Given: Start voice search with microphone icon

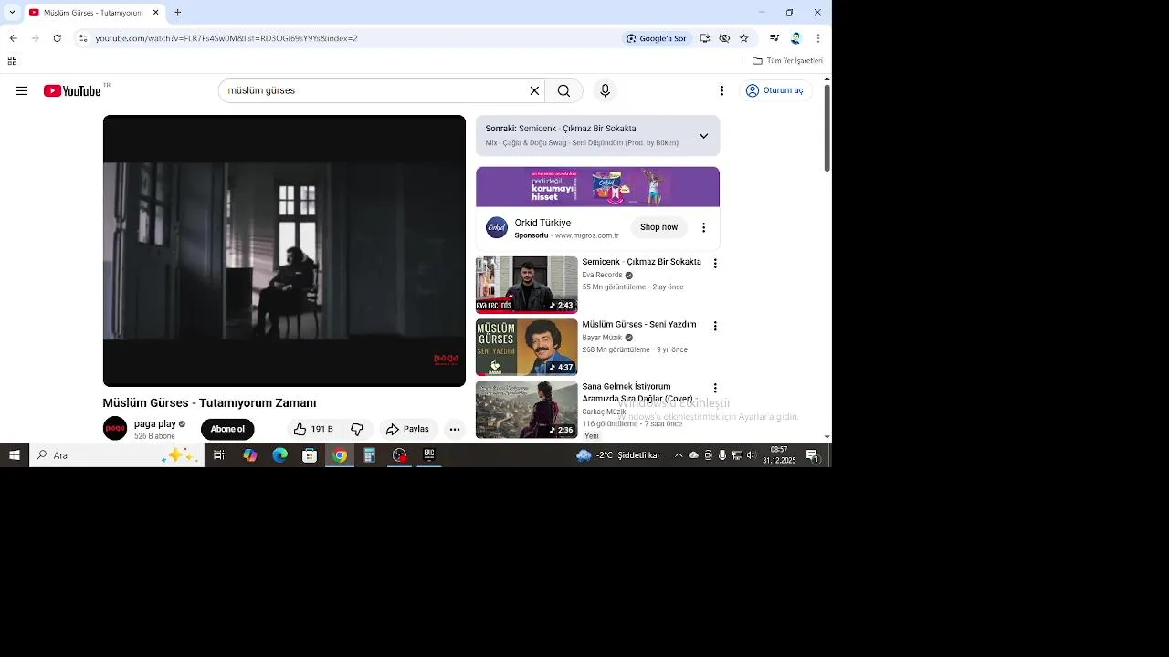Looking at the screenshot, I should [605, 90].
